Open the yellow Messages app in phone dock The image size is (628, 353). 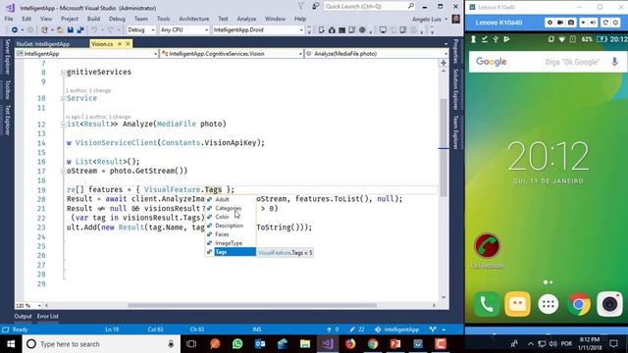pos(517,304)
